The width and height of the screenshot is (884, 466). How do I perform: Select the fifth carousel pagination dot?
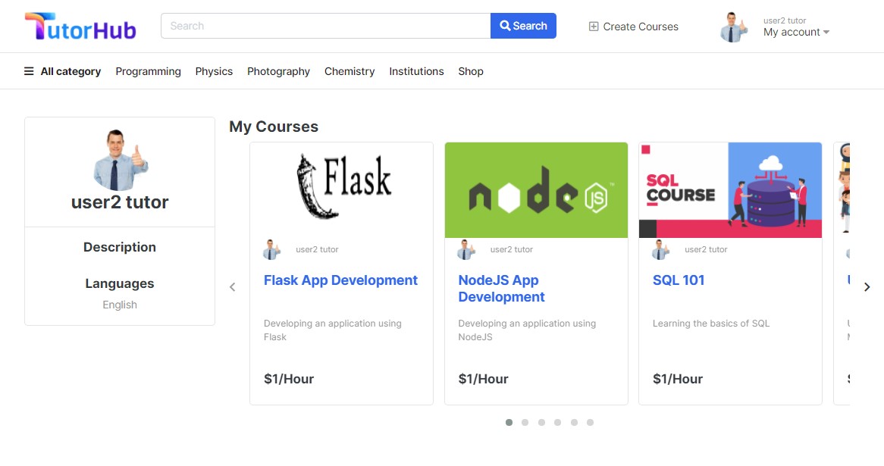coord(574,422)
